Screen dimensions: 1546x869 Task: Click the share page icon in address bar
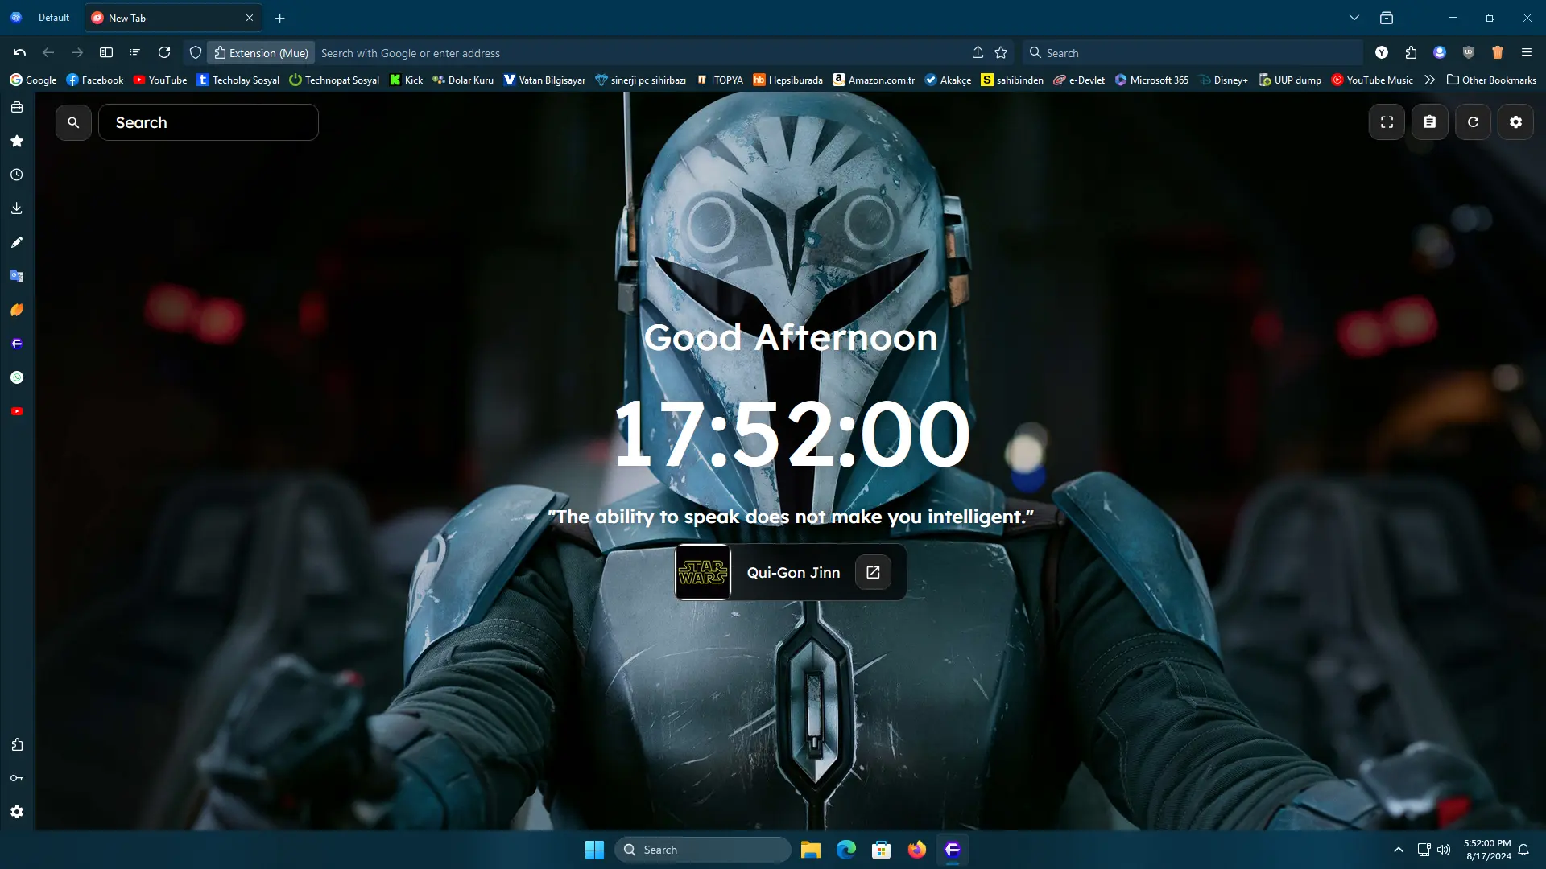978,52
